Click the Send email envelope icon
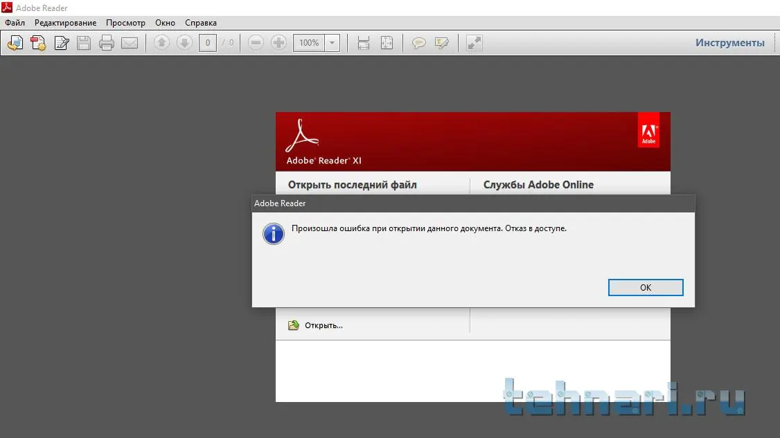780x438 pixels. (130, 43)
